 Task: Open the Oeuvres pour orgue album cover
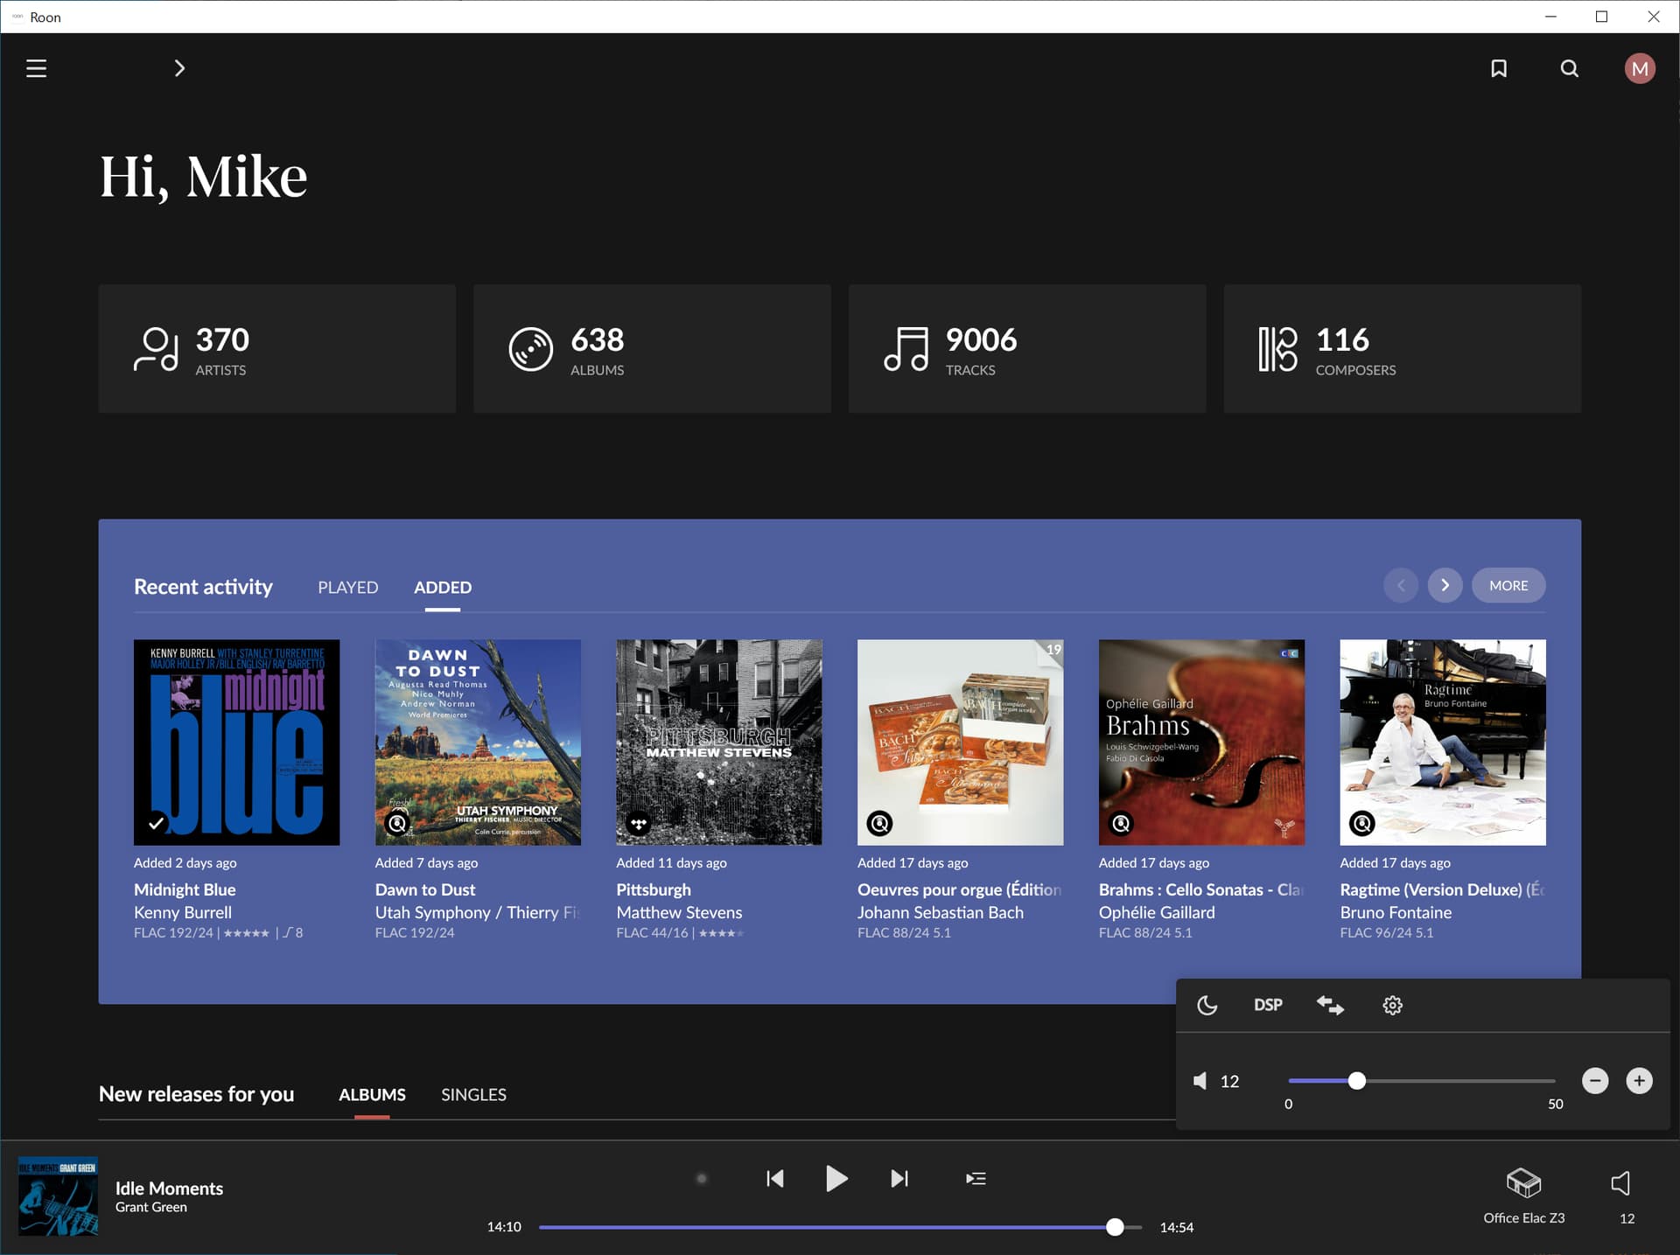[x=960, y=742]
